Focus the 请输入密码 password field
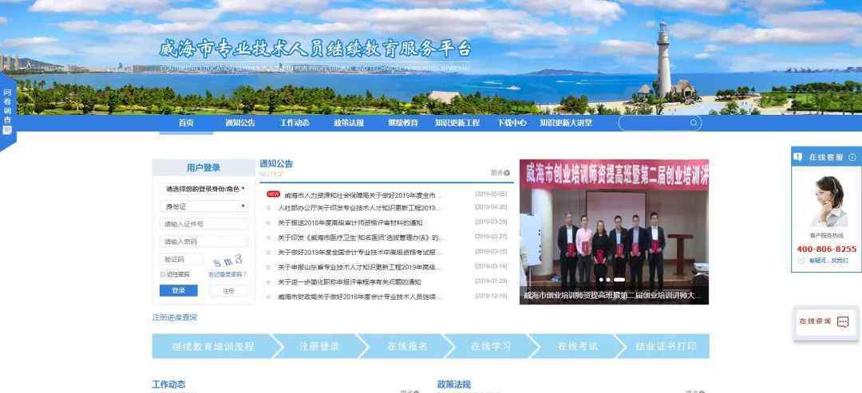 click(204, 242)
